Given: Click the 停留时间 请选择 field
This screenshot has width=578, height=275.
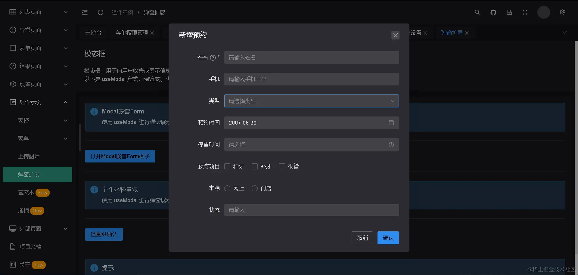Looking at the screenshot, I should coord(312,145).
